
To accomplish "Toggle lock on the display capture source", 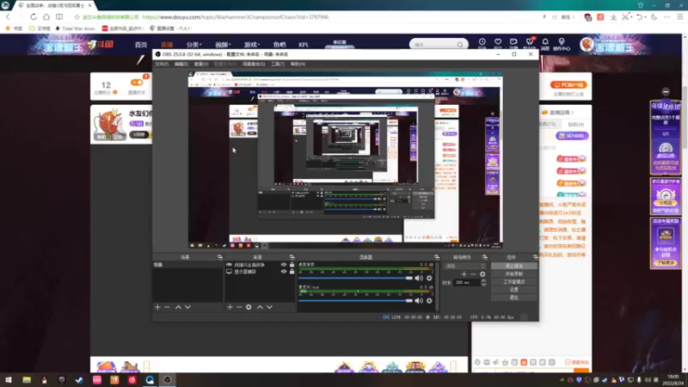I will click(x=292, y=272).
